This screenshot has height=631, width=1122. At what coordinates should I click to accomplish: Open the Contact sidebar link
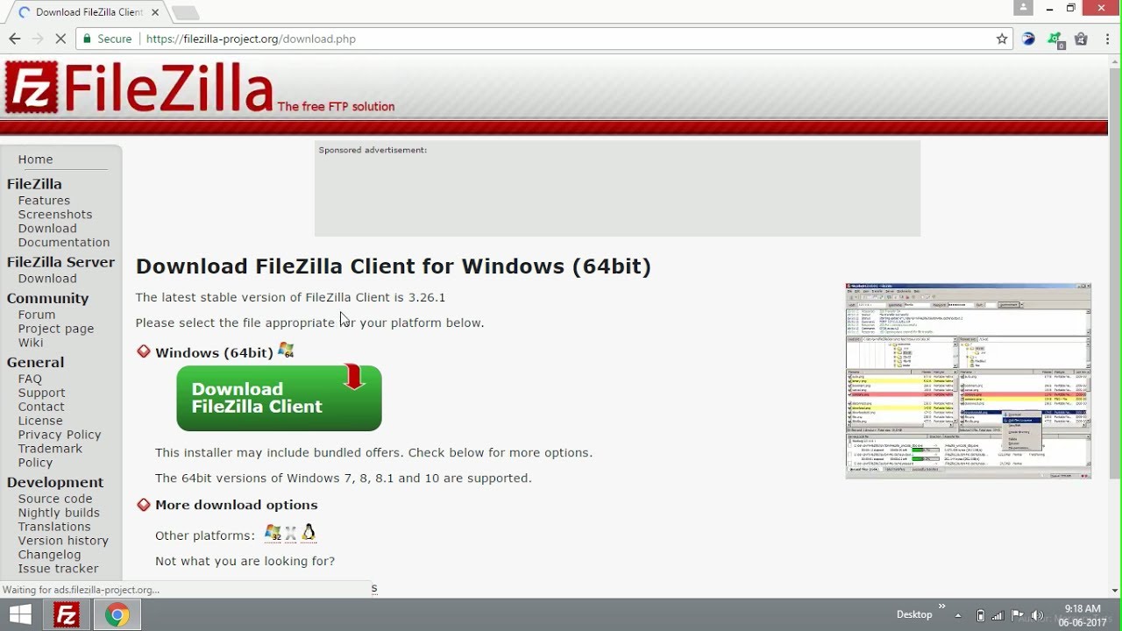click(41, 407)
